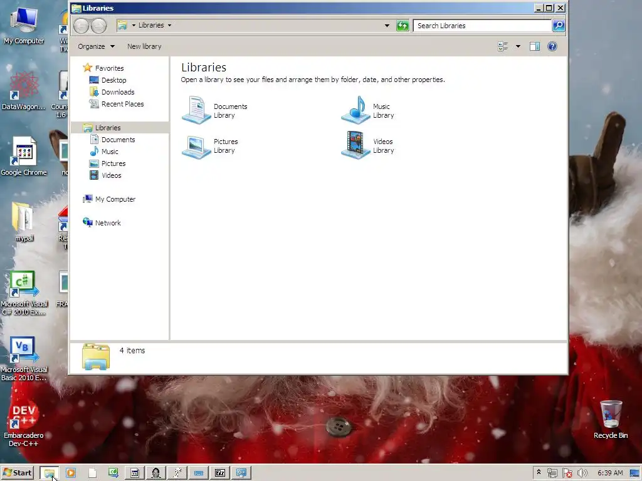Change your view icon in toolbar
The width and height of the screenshot is (642, 481).
point(503,46)
